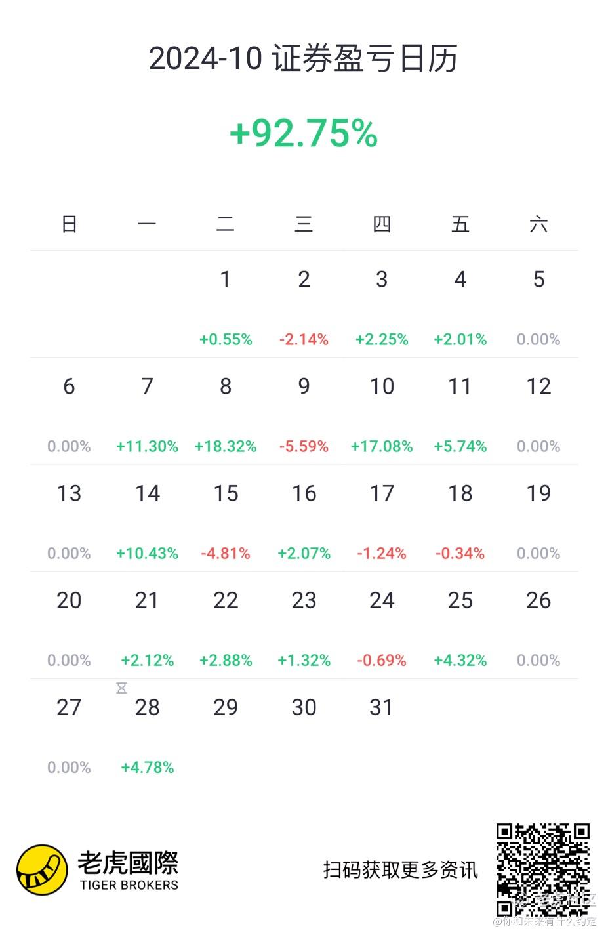Viewport: 608px width, 935px height.
Task: Open day 9 showing -5.59% loss
Action: point(304,412)
